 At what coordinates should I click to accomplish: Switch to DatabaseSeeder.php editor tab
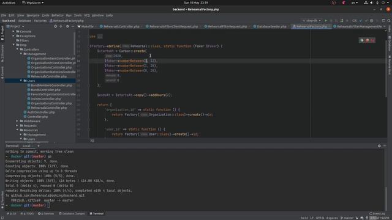click(271, 26)
